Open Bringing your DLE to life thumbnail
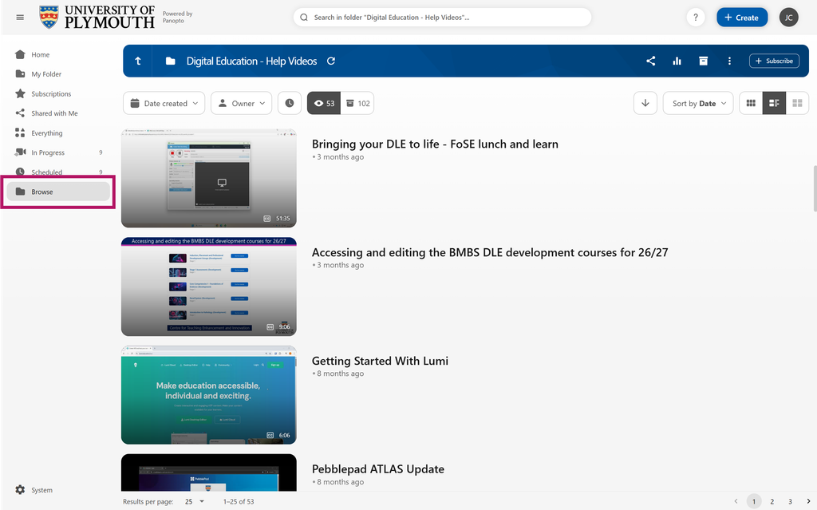Viewport: 817px width, 510px height. pyautogui.click(x=209, y=178)
